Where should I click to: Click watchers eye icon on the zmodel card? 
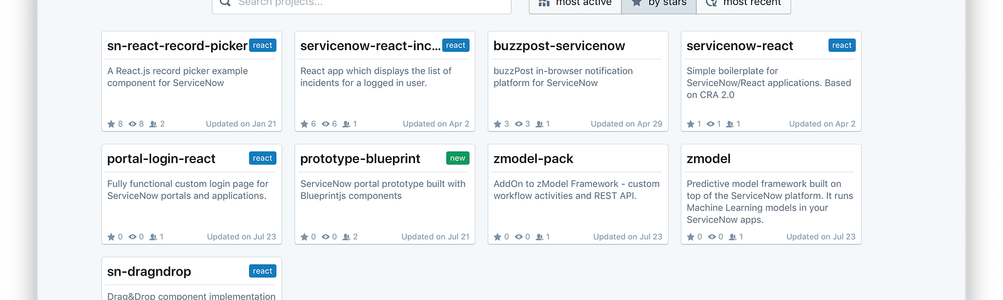coord(712,237)
